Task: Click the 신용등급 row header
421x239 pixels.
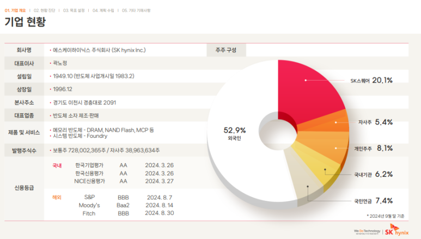Action: coord(24,188)
